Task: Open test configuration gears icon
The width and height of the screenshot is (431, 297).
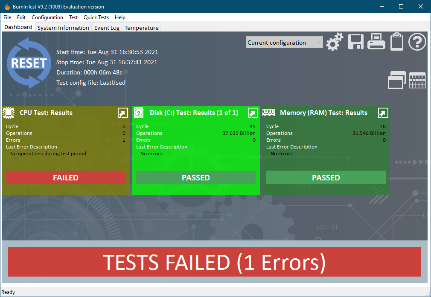Action: click(x=335, y=42)
